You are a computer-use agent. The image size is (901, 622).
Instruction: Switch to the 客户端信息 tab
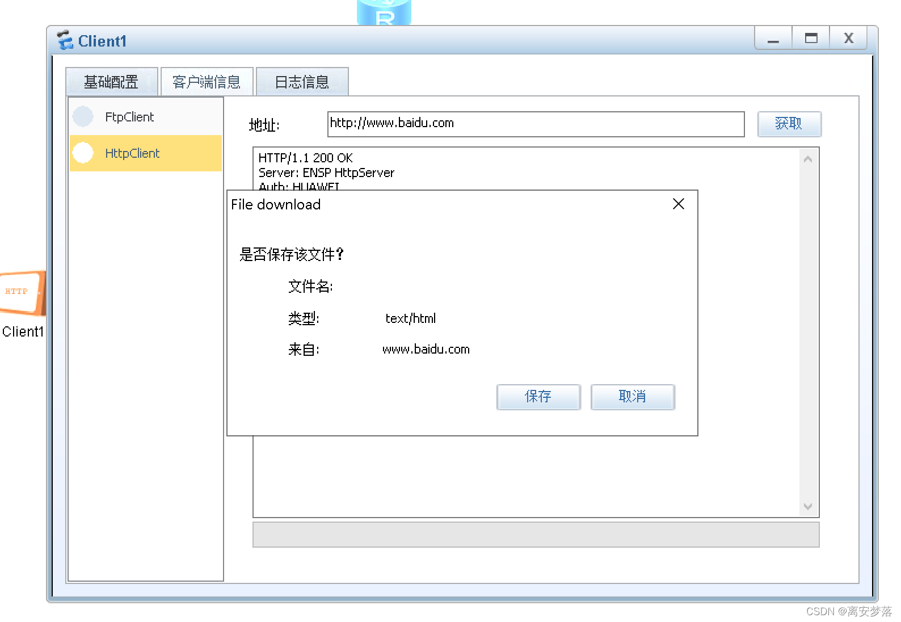pos(207,82)
